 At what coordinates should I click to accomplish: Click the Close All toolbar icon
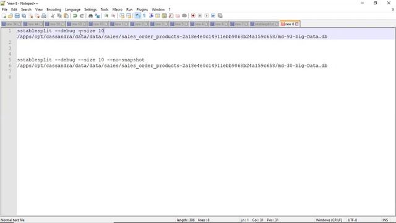[x=37, y=15]
